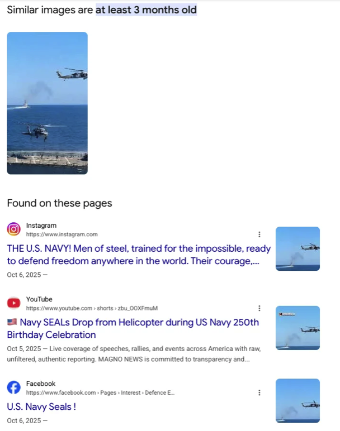Click the youtube.com shorts URL breadcrumb

92,308
